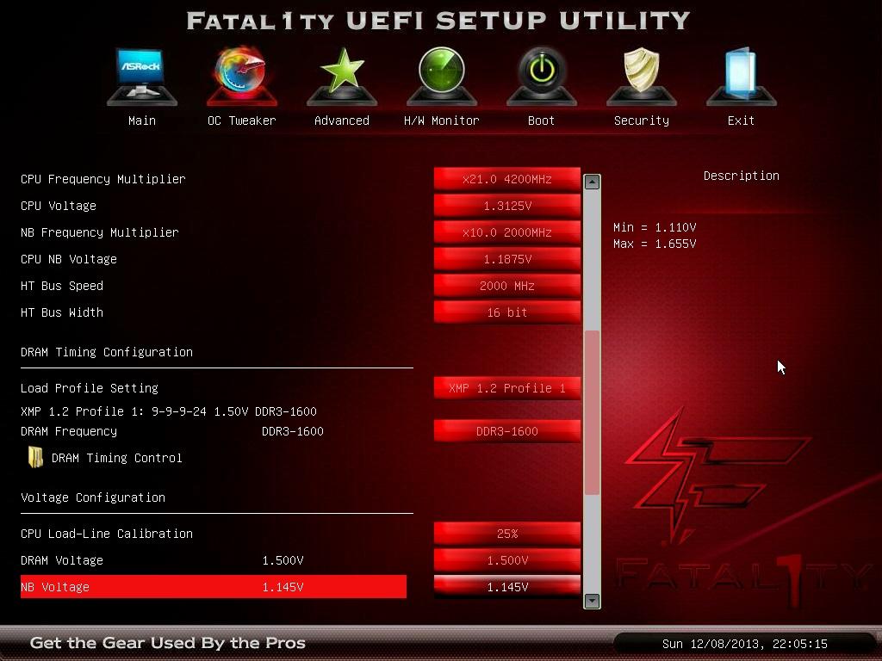Screen dimensions: 882x661
Task: Select the CPU Voltage row label
Action: point(59,206)
